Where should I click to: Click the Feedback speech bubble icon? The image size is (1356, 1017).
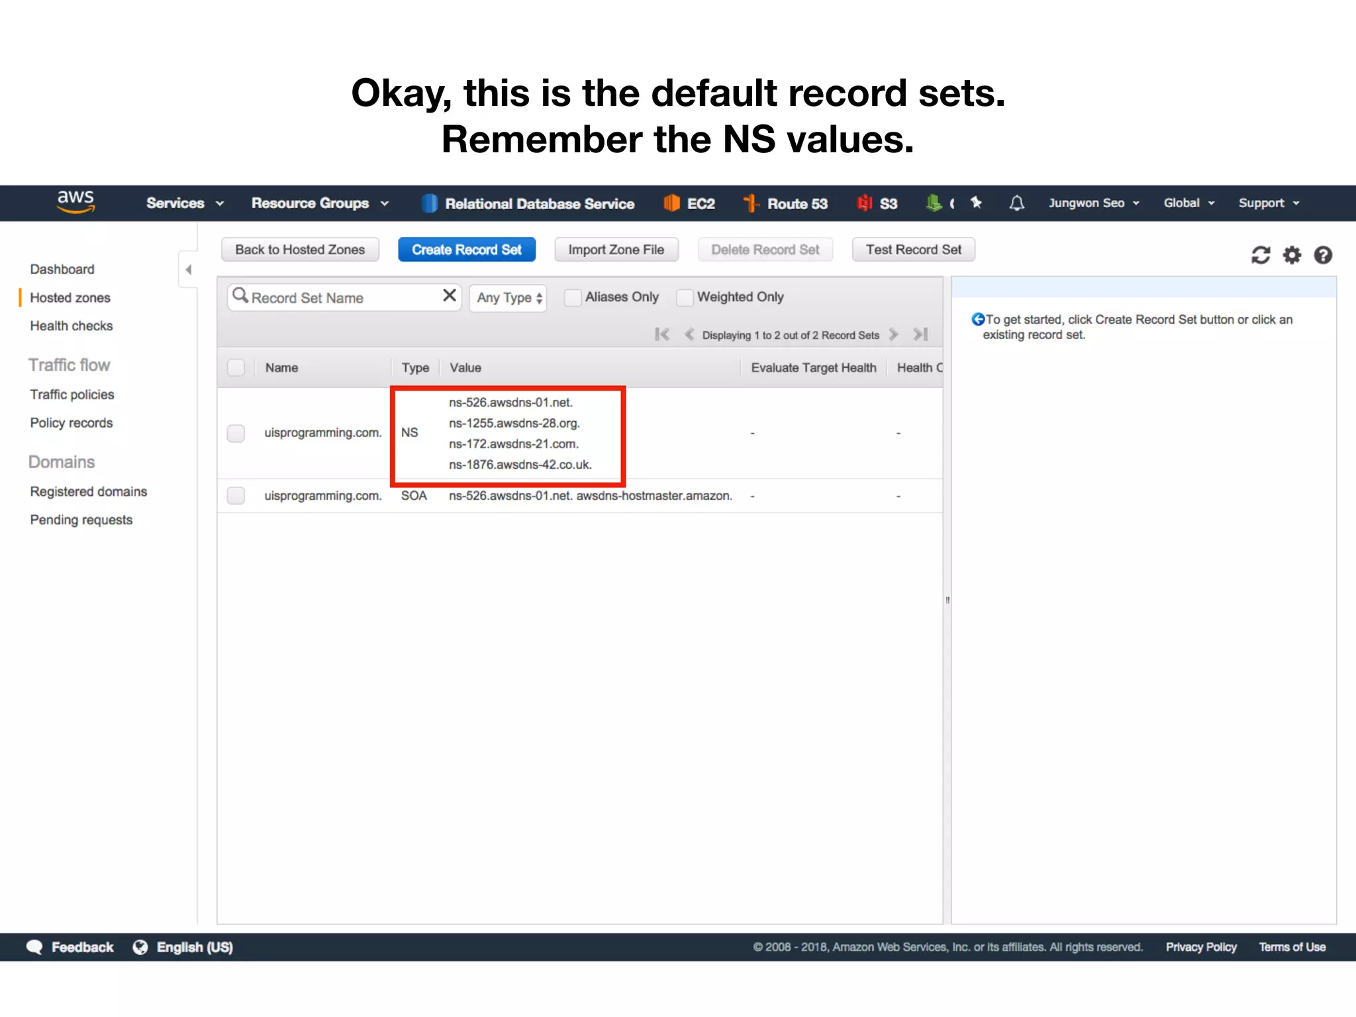pos(34,947)
